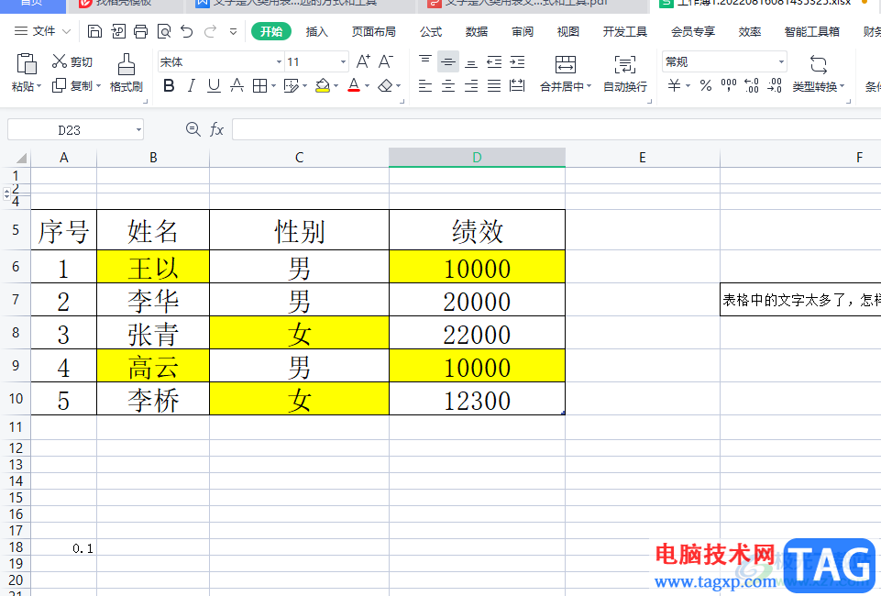This screenshot has height=596, width=881.
Task: Open the 公式 ribbon tab
Action: [431, 31]
